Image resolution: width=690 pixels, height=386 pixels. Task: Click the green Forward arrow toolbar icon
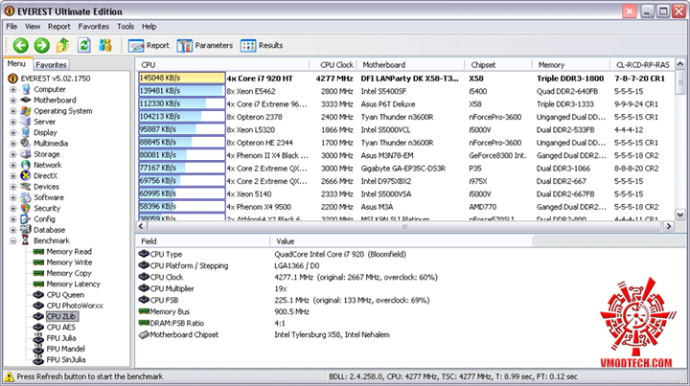tap(42, 45)
